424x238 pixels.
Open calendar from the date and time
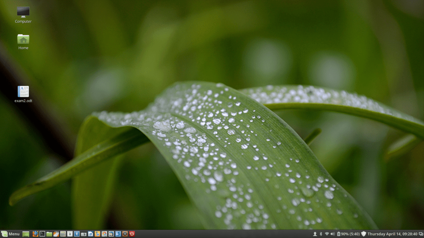click(x=392, y=234)
